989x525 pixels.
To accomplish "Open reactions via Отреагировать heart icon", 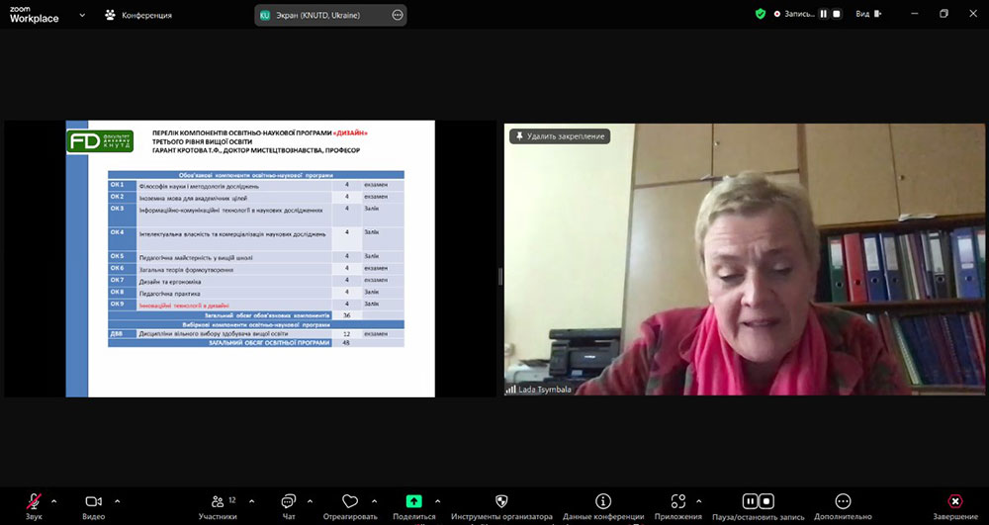I will [350, 501].
